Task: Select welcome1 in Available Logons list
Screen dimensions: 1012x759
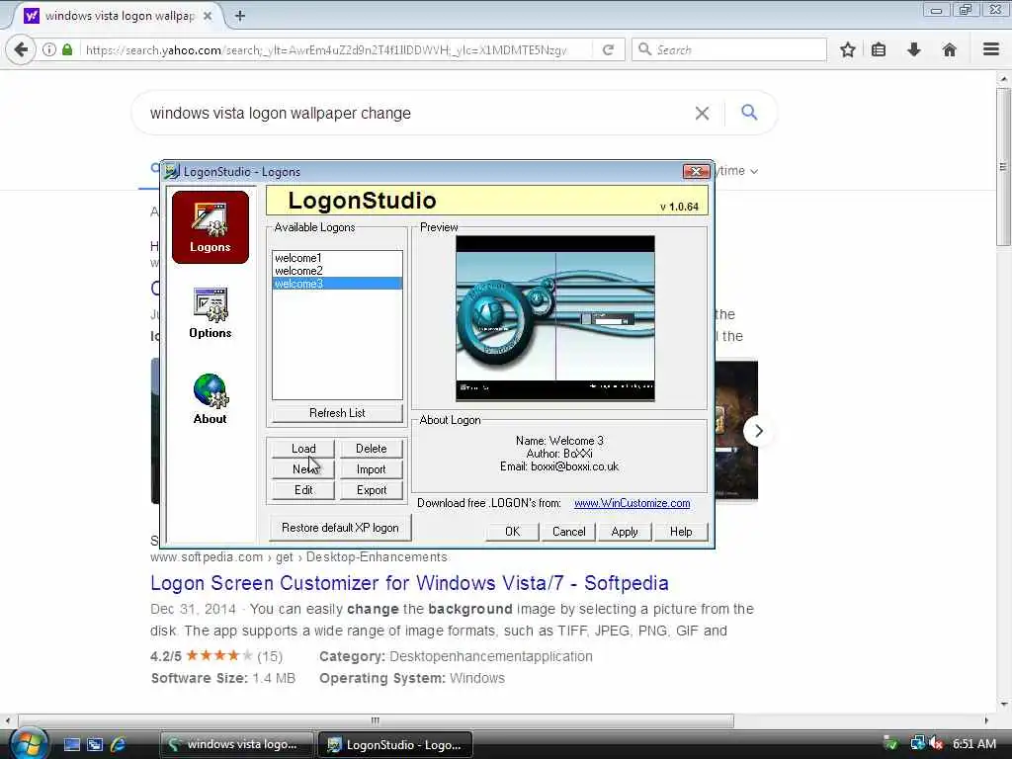Action: [338, 258]
